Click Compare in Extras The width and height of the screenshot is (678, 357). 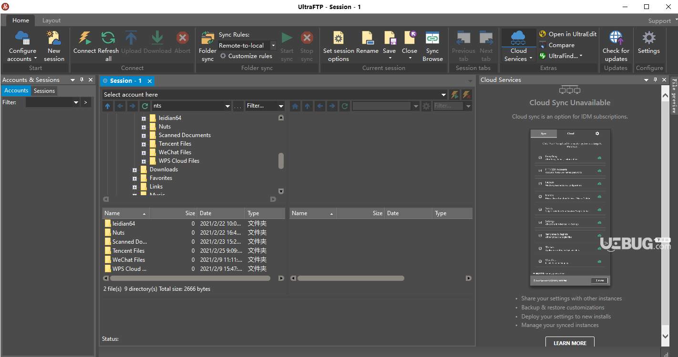click(557, 45)
